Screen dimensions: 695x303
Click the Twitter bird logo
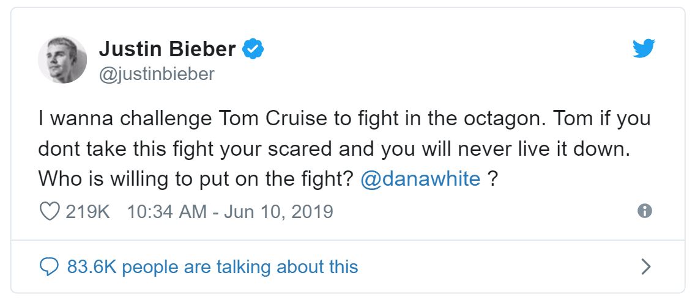[x=644, y=49]
